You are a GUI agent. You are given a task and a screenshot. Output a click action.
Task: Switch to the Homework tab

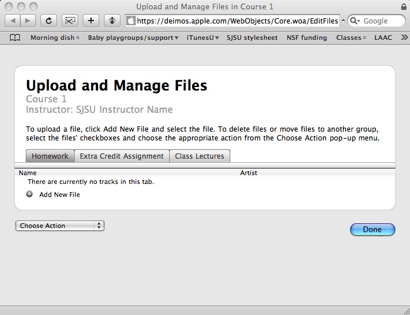click(x=50, y=156)
